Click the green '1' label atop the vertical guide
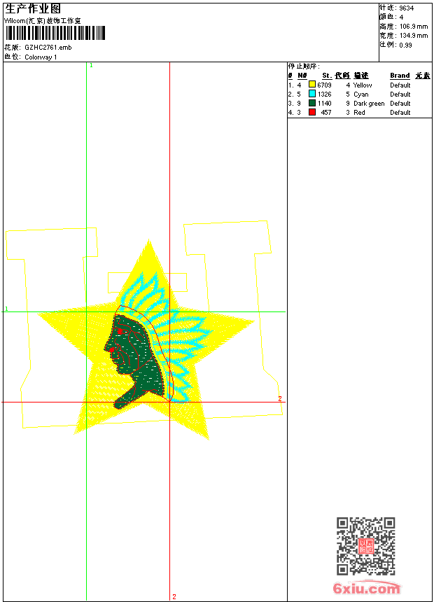This screenshot has width=434, height=602. point(91,66)
